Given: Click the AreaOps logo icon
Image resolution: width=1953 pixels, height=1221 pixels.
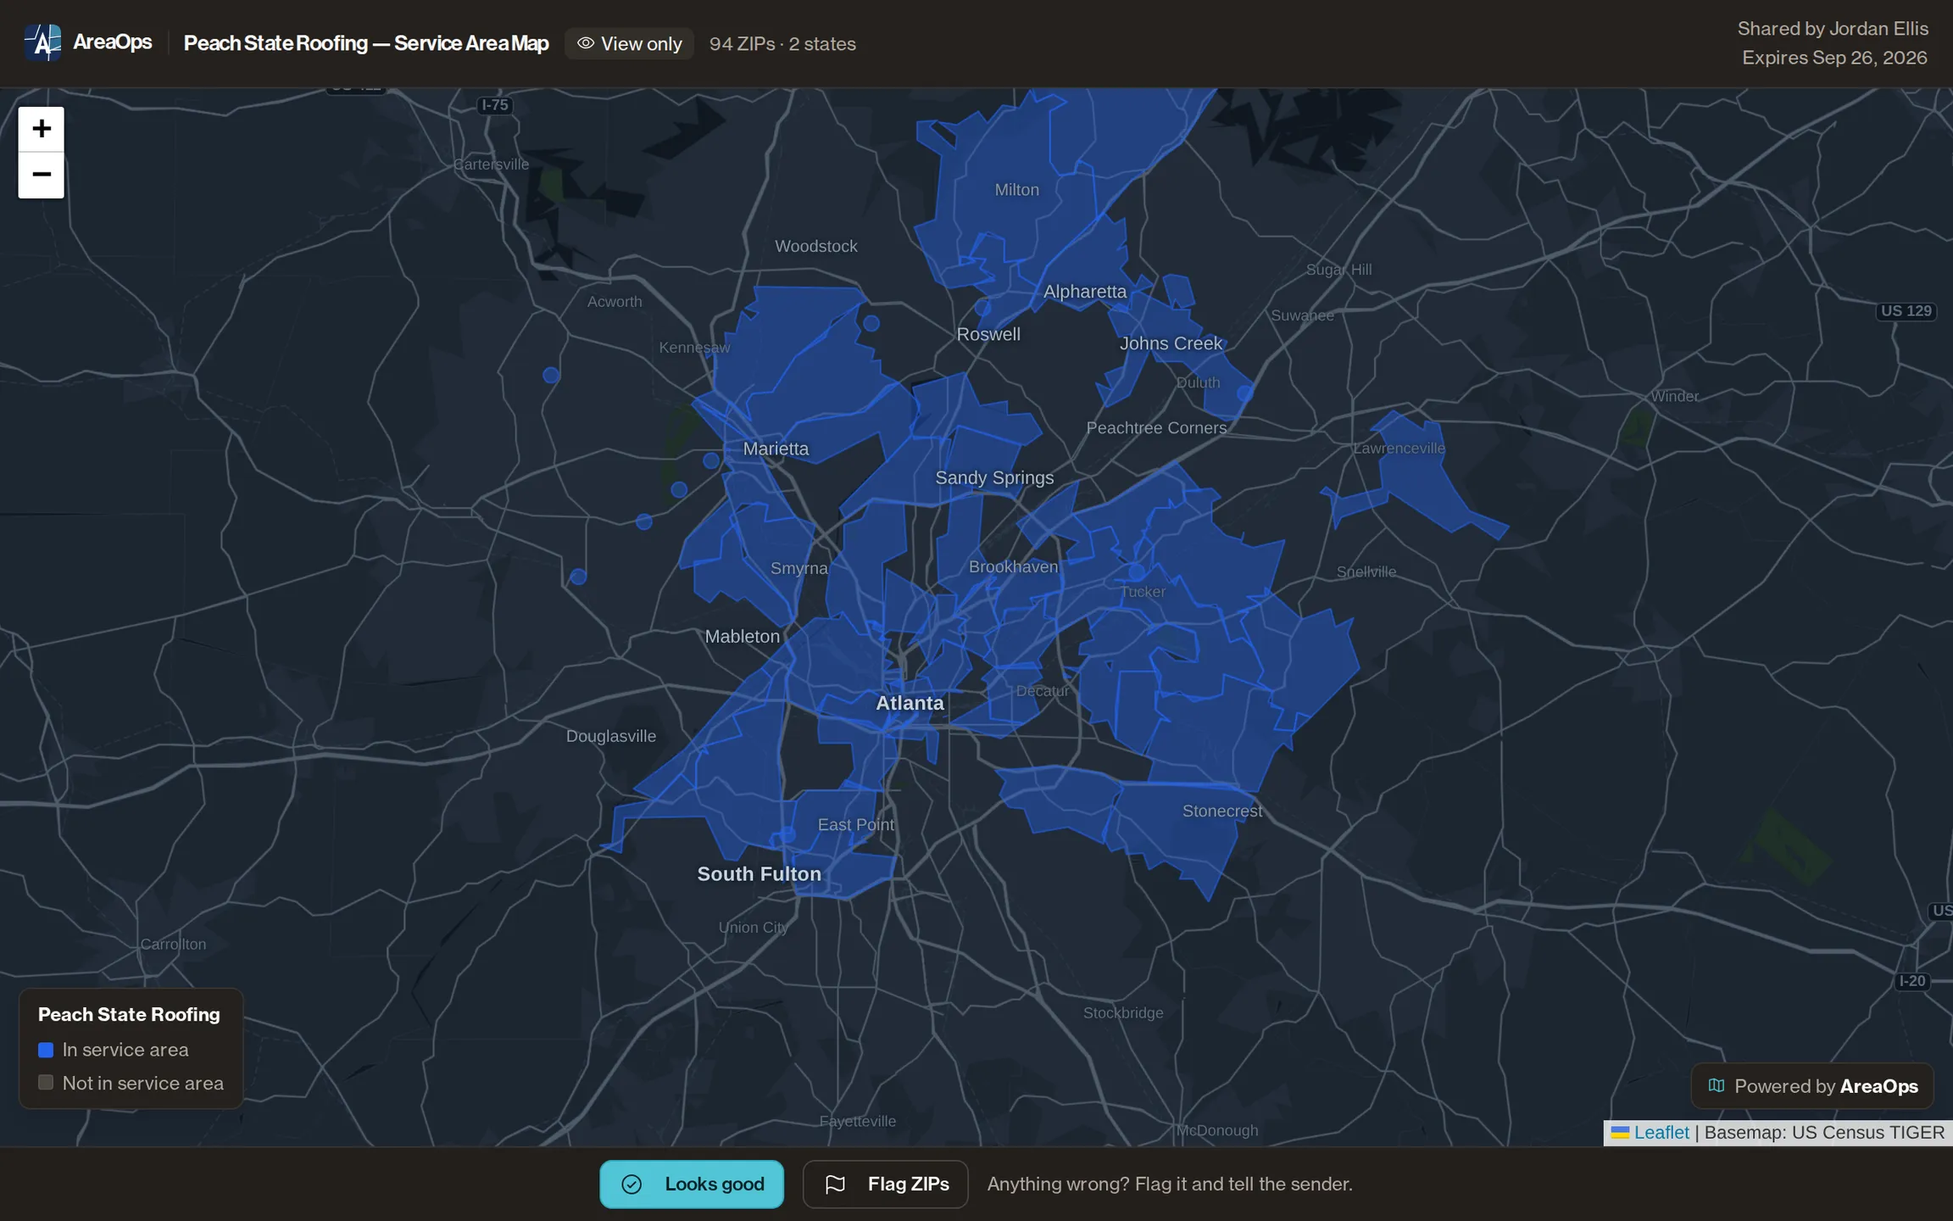Looking at the screenshot, I should click(42, 42).
